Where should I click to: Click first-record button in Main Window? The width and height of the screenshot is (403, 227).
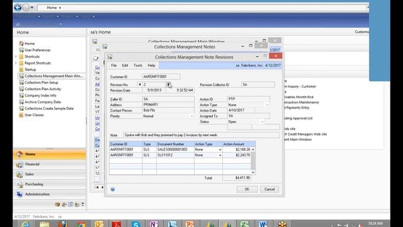tap(97, 187)
